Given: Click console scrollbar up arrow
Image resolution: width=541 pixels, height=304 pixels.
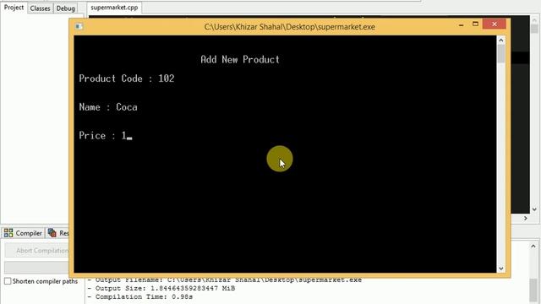Looking at the screenshot, I should (501, 41).
